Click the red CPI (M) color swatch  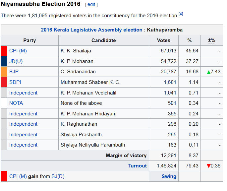(4, 51)
